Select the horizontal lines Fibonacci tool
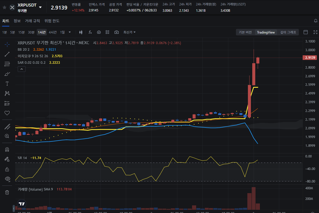This screenshot has width=319, height=213. (x=7, y=64)
